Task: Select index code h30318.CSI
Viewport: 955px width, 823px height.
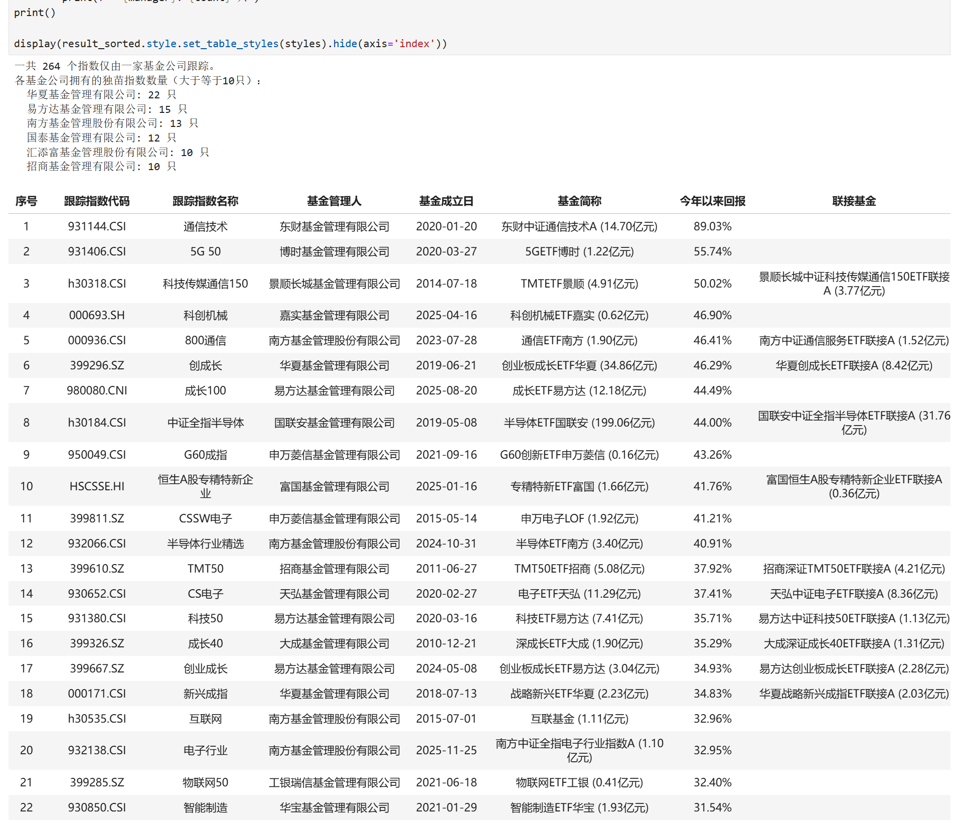Action: click(97, 284)
